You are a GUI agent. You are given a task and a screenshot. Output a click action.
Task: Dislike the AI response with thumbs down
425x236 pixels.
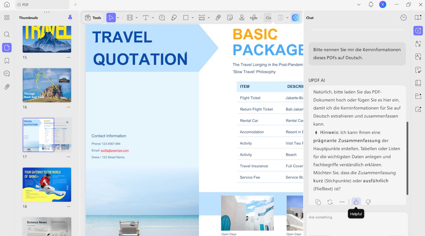click(x=368, y=202)
